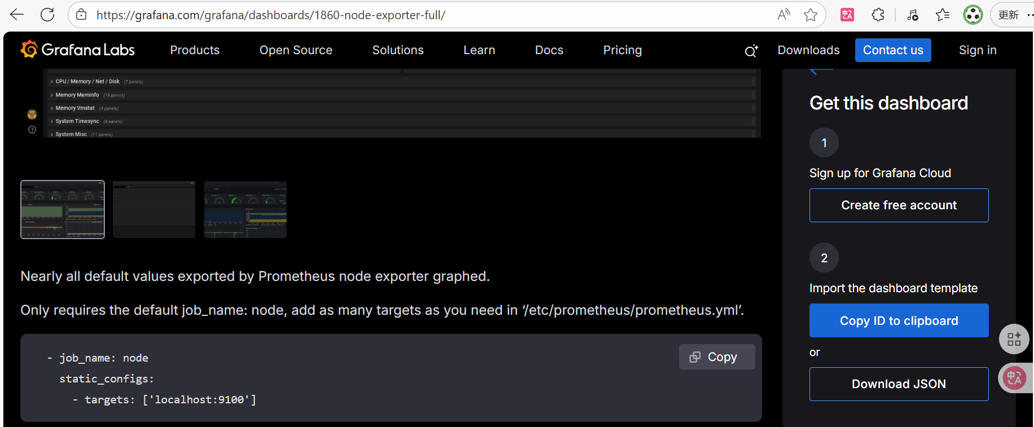Click the Grafana Labs logo
Screen dimensions: 1034x427
pyautogui.click(x=78, y=50)
